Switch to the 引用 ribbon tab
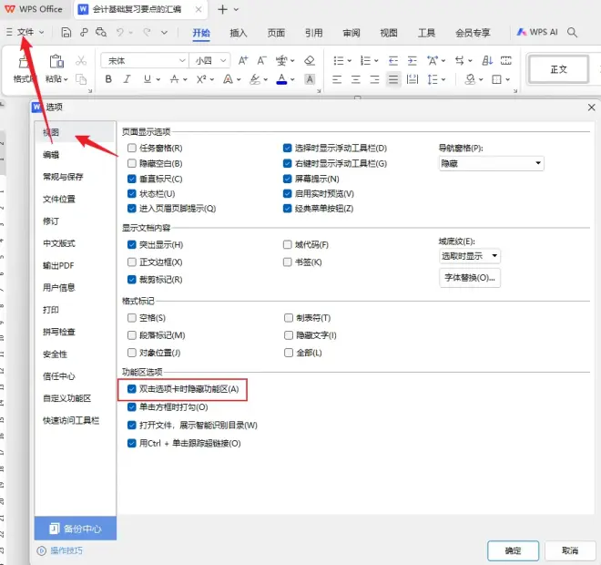The height and width of the screenshot is (565, 601). point(313,33)
